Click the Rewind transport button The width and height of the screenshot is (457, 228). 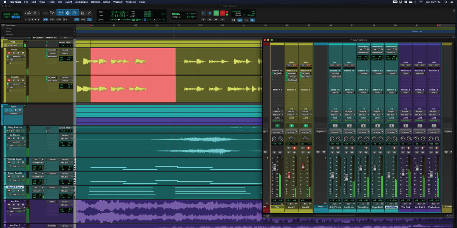point(210,19)
